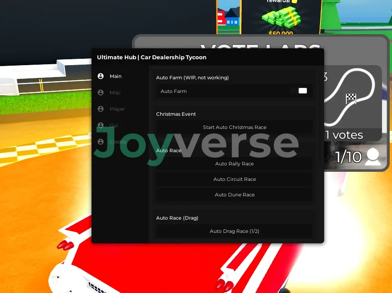Click Auto Drag Race (1/2) button
The width and height of the screenshot is (392, 293).
(x=234, y=231)
